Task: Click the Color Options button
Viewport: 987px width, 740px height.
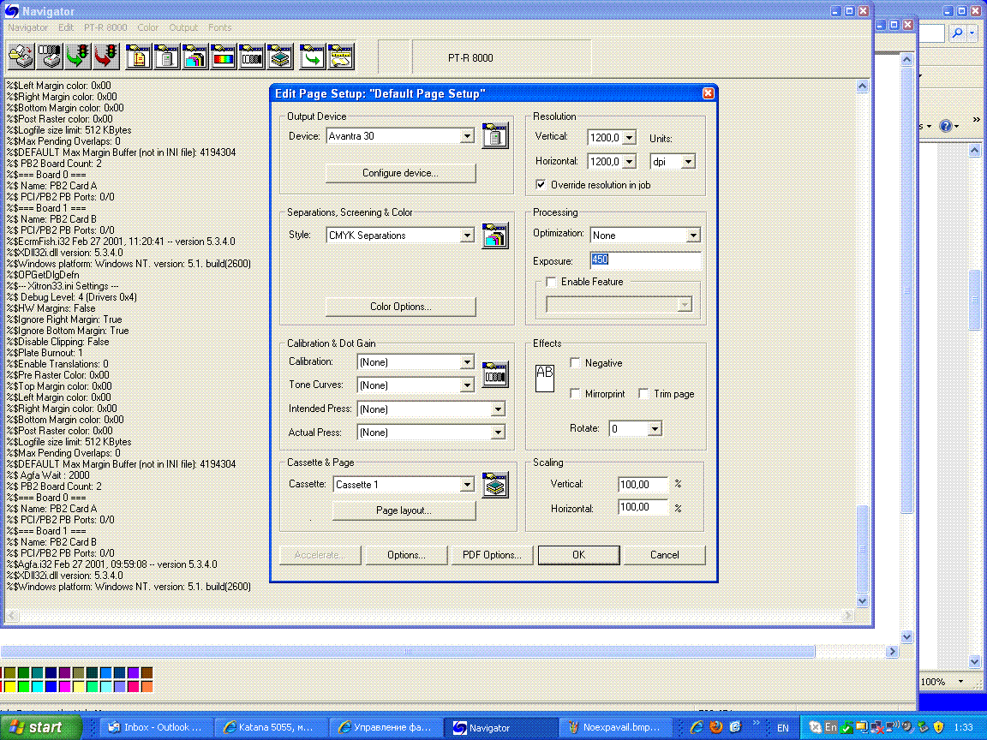Action: (x=400, y=307)
